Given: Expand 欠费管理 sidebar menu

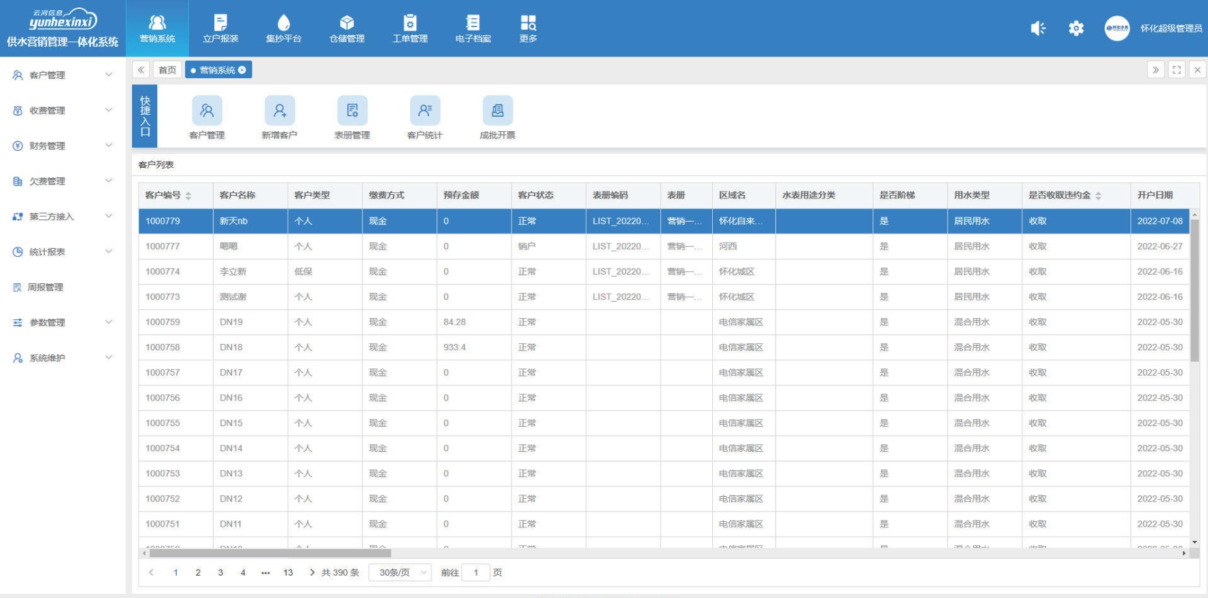Looking at the screenshot, I should pyautogui.click(x=63, y=181).
